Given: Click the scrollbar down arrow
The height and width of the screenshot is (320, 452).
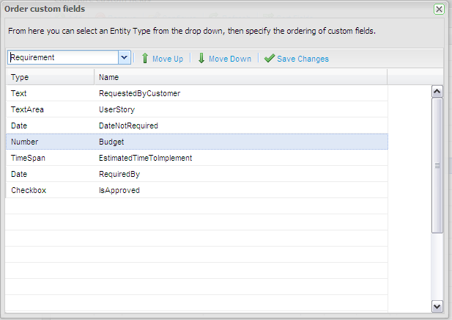Looking at the screenshot, I should pos(437,305).
